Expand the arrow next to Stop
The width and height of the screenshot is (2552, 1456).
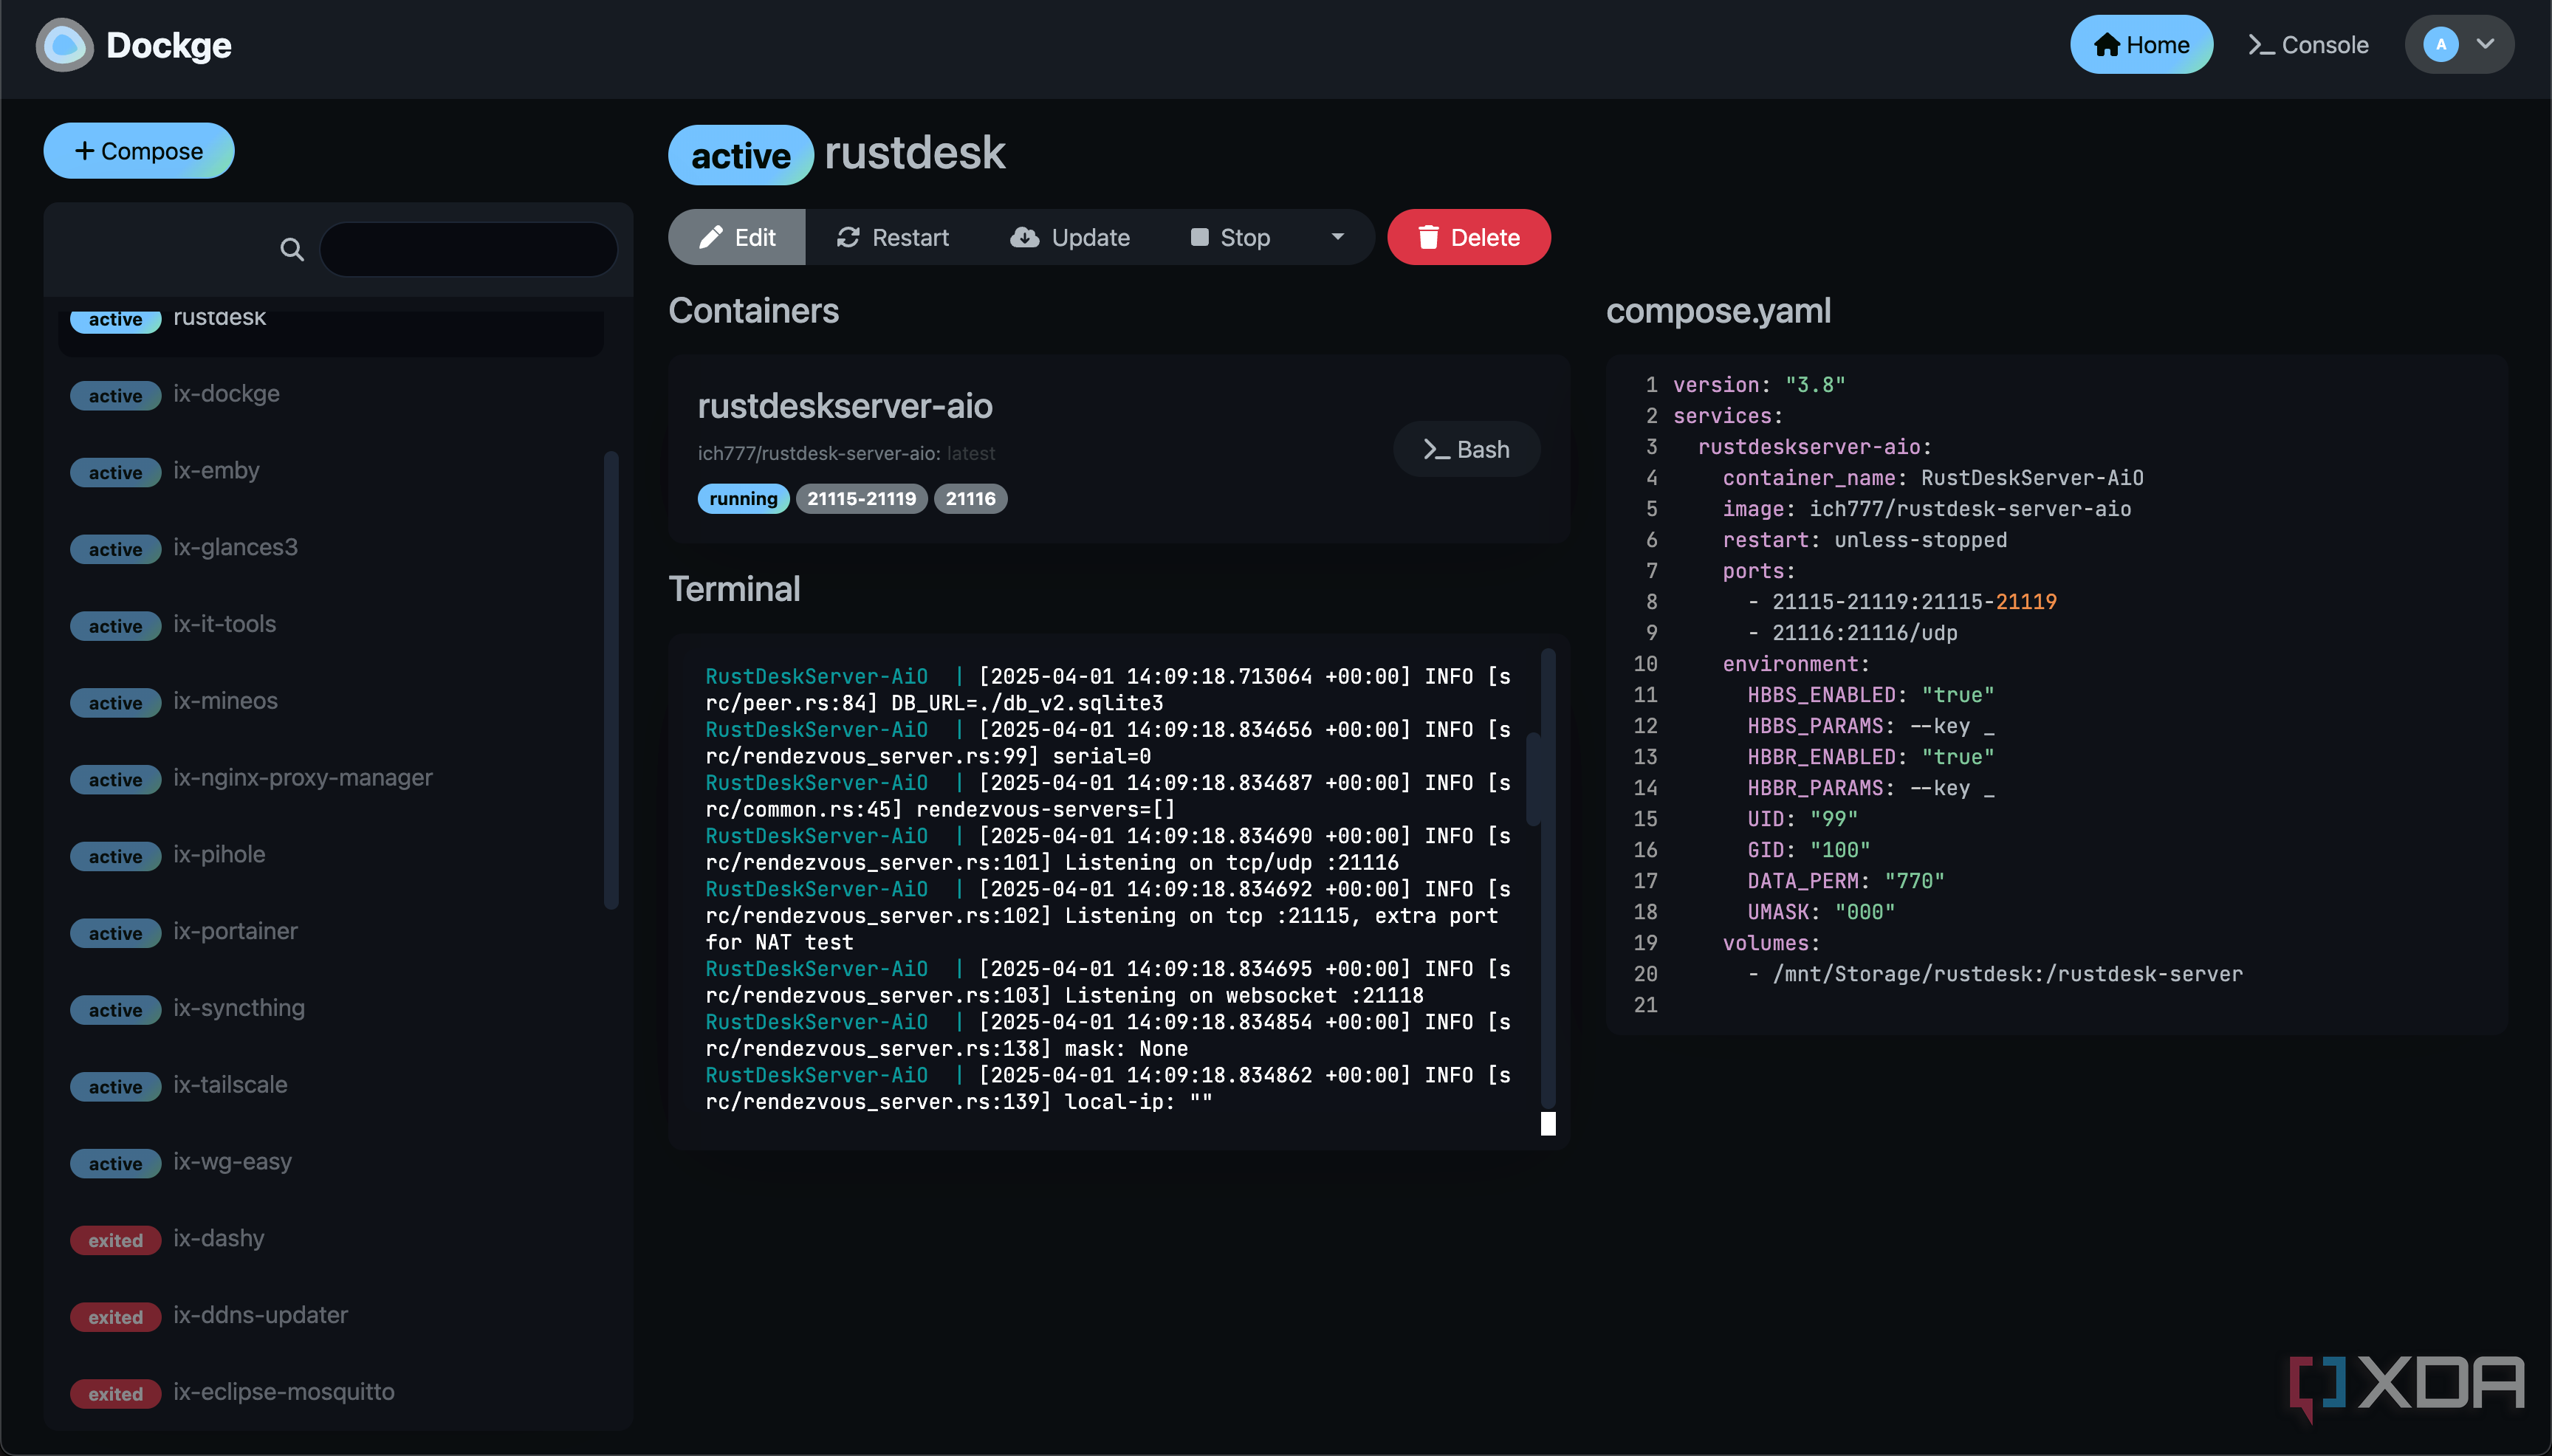1337,237
